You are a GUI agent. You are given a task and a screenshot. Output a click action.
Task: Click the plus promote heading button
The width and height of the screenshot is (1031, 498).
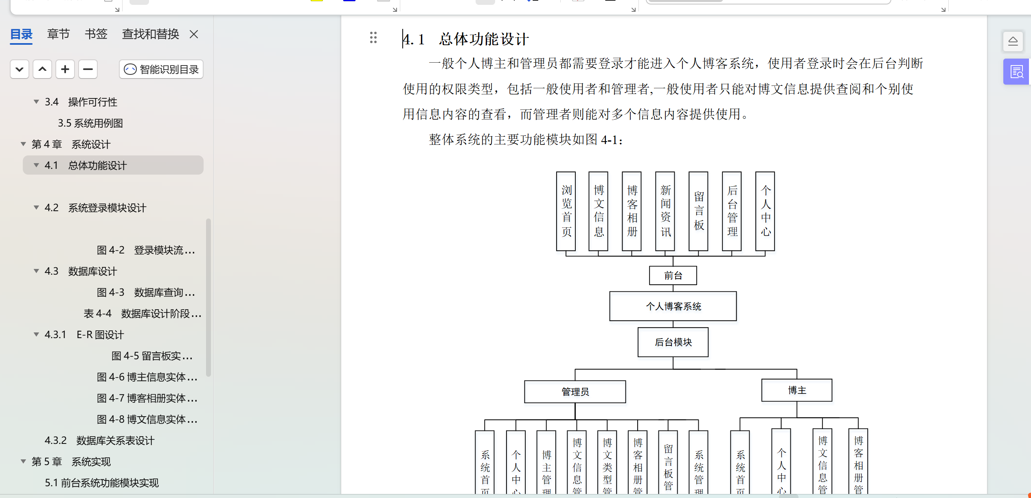(x=65, y=69)
